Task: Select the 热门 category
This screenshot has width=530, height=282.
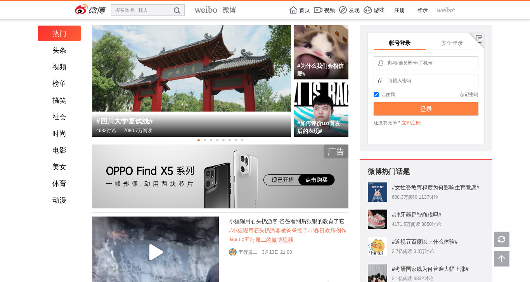Action: [59, 33]
